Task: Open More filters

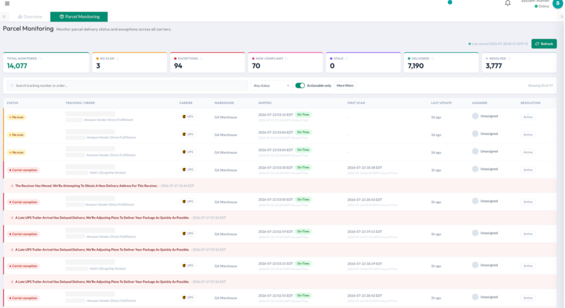Action: pyautogui.click(x=345, y=86)
